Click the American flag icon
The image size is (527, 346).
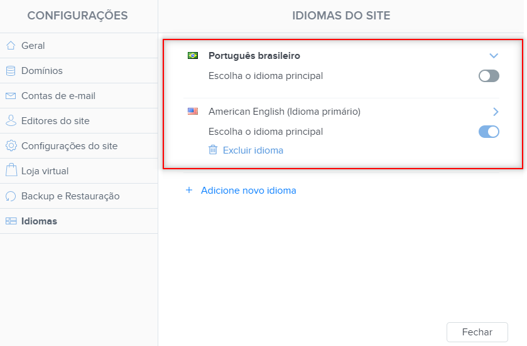click(193, 112)
